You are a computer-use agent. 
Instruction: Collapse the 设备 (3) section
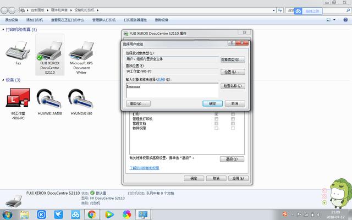click(x=3, y=80)
